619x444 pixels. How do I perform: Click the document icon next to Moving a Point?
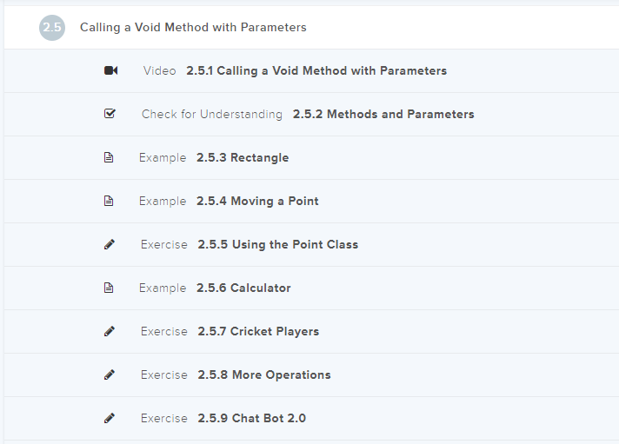coord(109,201)
